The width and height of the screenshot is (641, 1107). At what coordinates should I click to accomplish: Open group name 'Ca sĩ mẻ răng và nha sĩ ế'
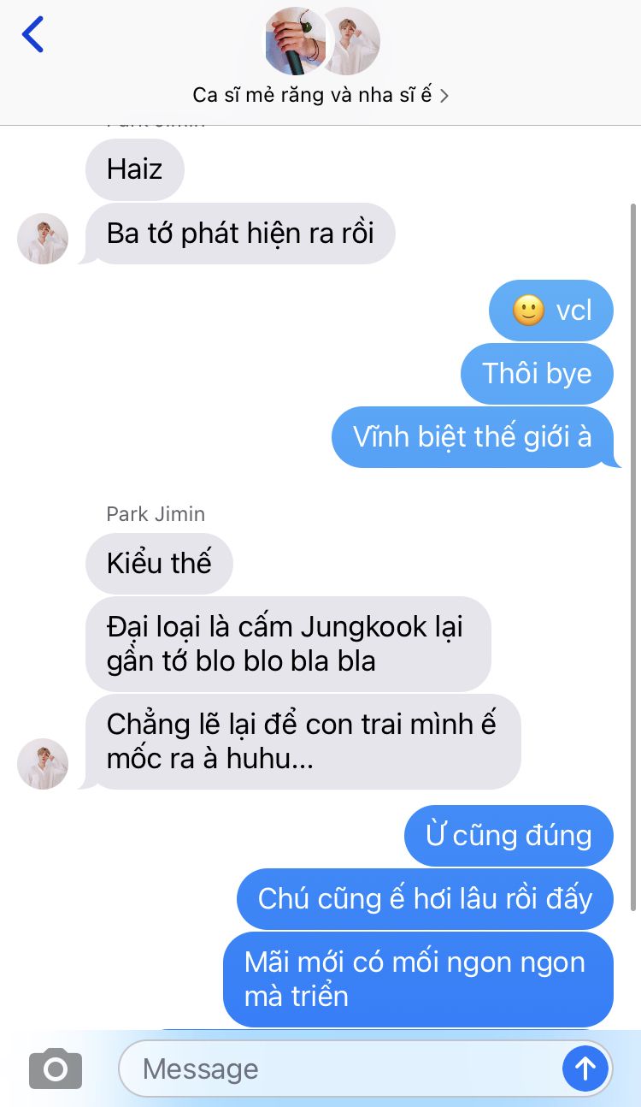tap(313, 95)
